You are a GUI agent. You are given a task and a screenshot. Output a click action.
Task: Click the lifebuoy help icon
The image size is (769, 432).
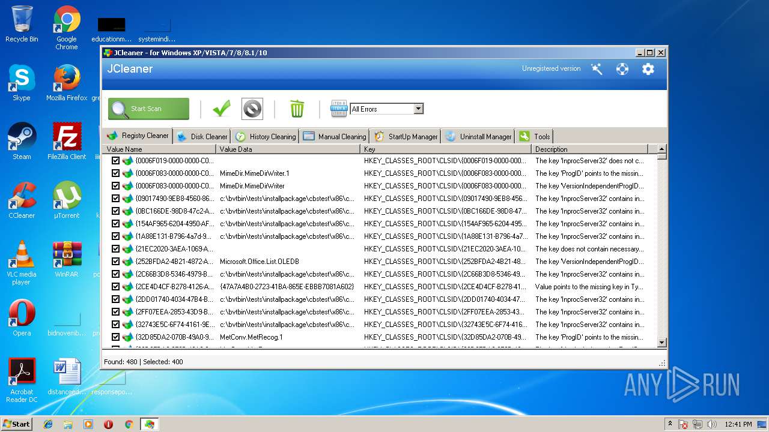(x=622, y=69)
